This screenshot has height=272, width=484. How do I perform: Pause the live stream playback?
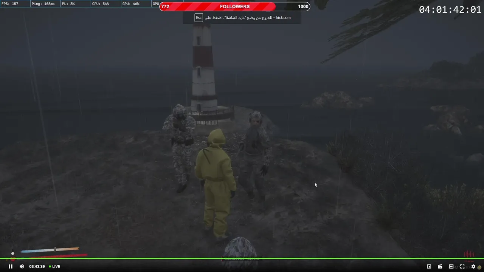click(11, 266)
